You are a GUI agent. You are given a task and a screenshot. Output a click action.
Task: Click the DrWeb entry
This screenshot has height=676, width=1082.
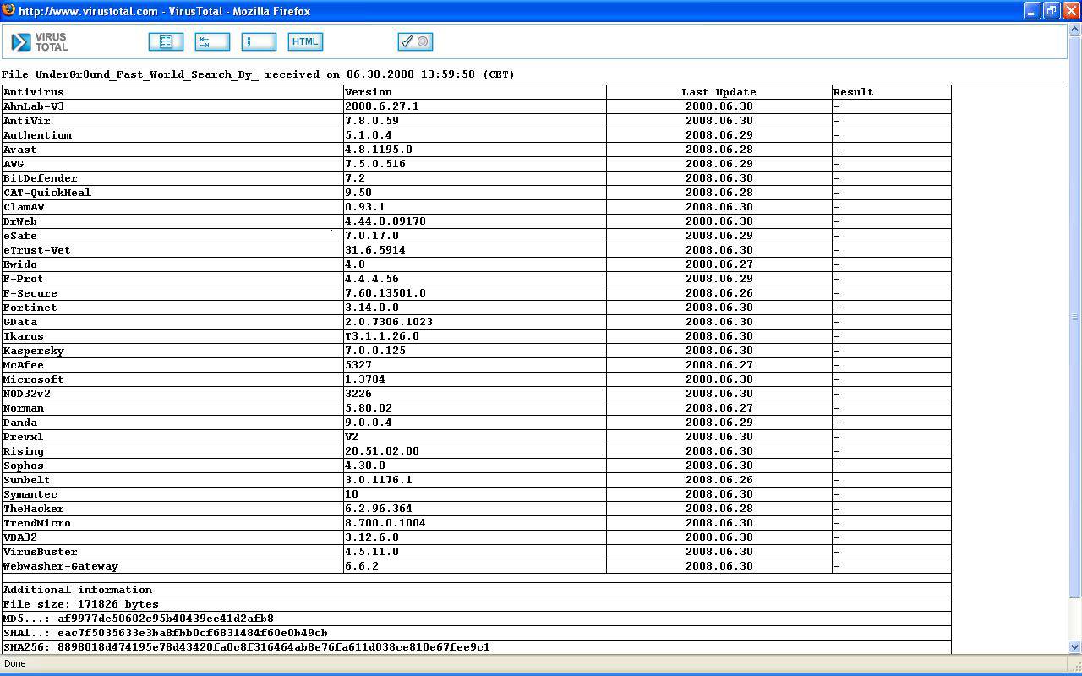coord(20,221)
